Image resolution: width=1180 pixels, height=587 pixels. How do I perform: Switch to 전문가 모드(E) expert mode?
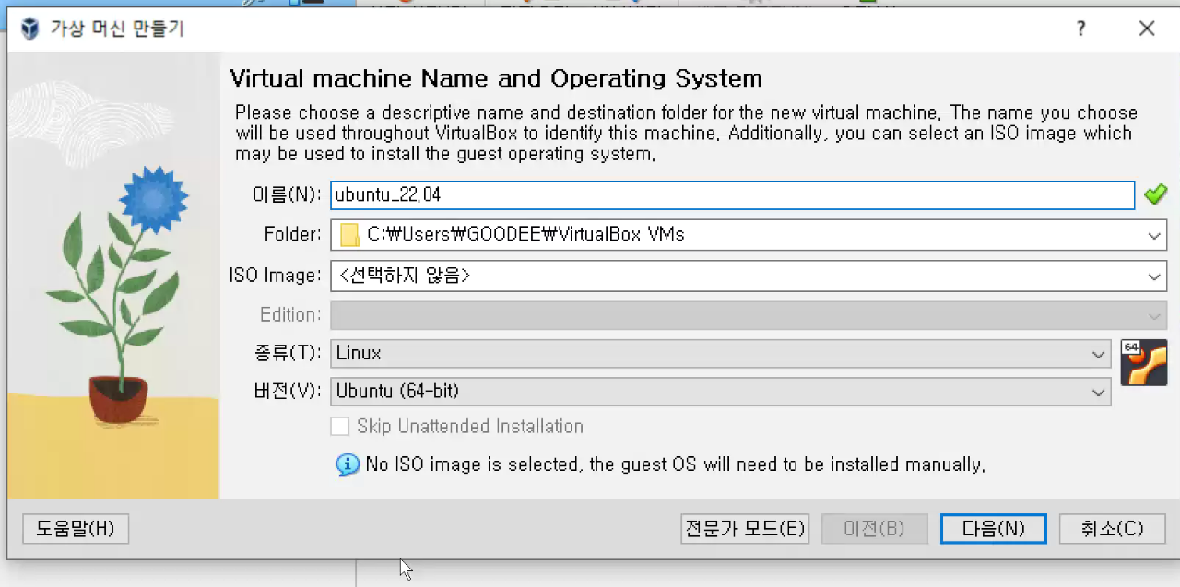click(x=745, y=529)
